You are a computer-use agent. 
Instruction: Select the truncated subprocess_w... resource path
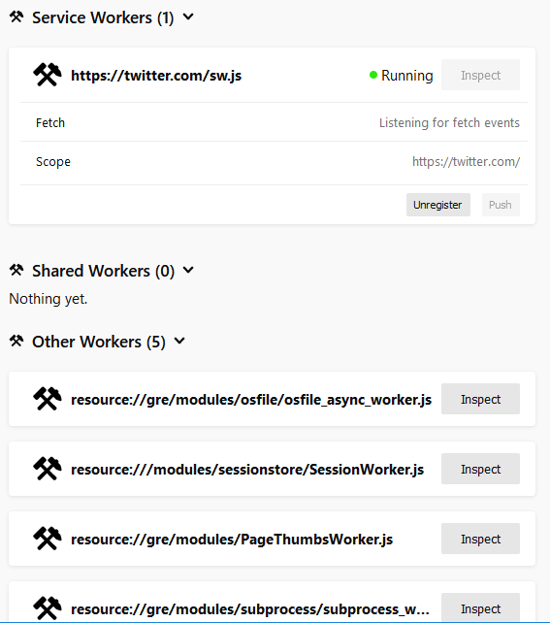250,609
